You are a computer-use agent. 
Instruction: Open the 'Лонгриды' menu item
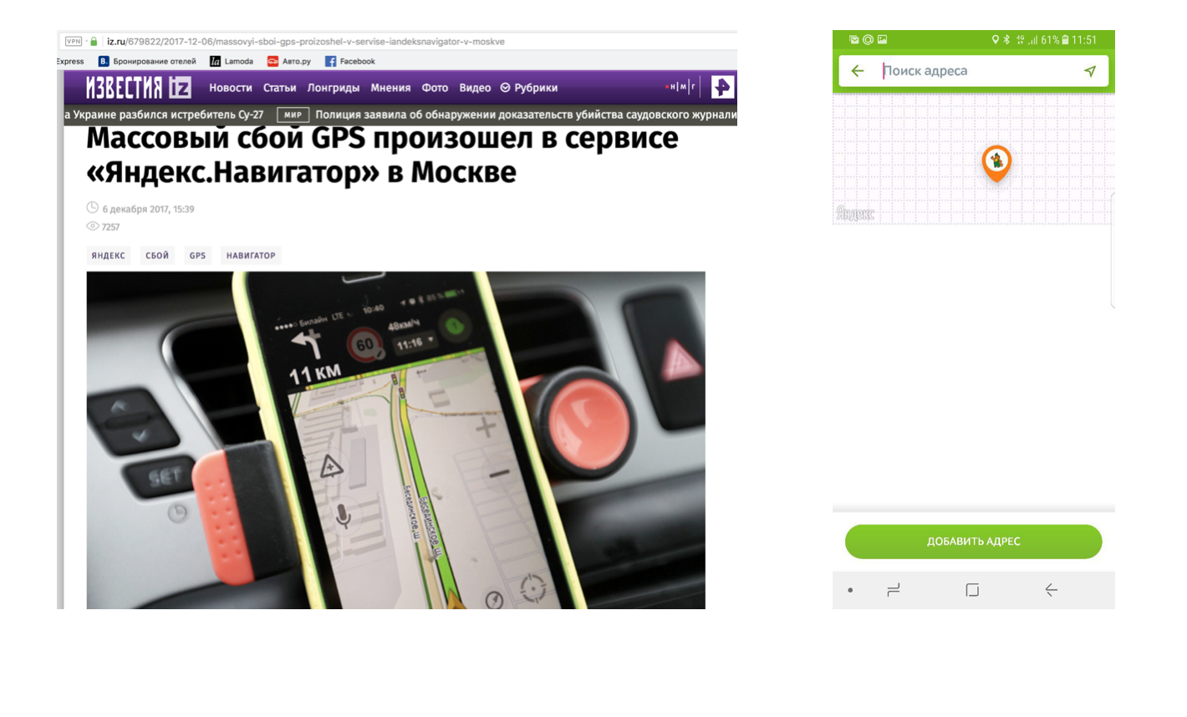click(x=334, y=88)
